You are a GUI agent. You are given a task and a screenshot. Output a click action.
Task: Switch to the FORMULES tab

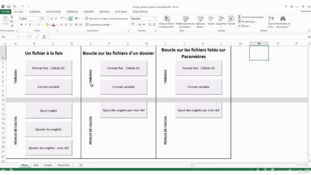[x=72, y=12]
